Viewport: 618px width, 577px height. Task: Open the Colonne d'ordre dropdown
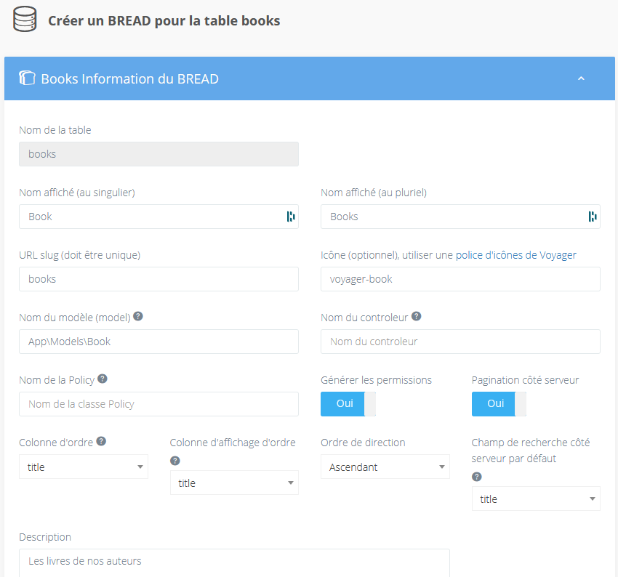click(84, 467)
